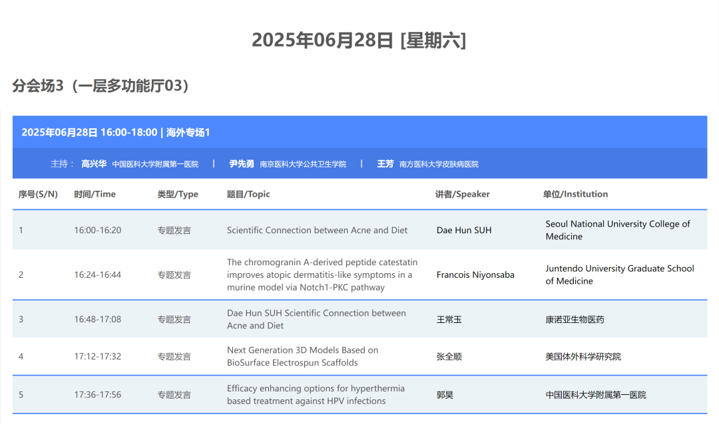Open speaker Dae Hun SUH profile

click(x=465, y=230)
